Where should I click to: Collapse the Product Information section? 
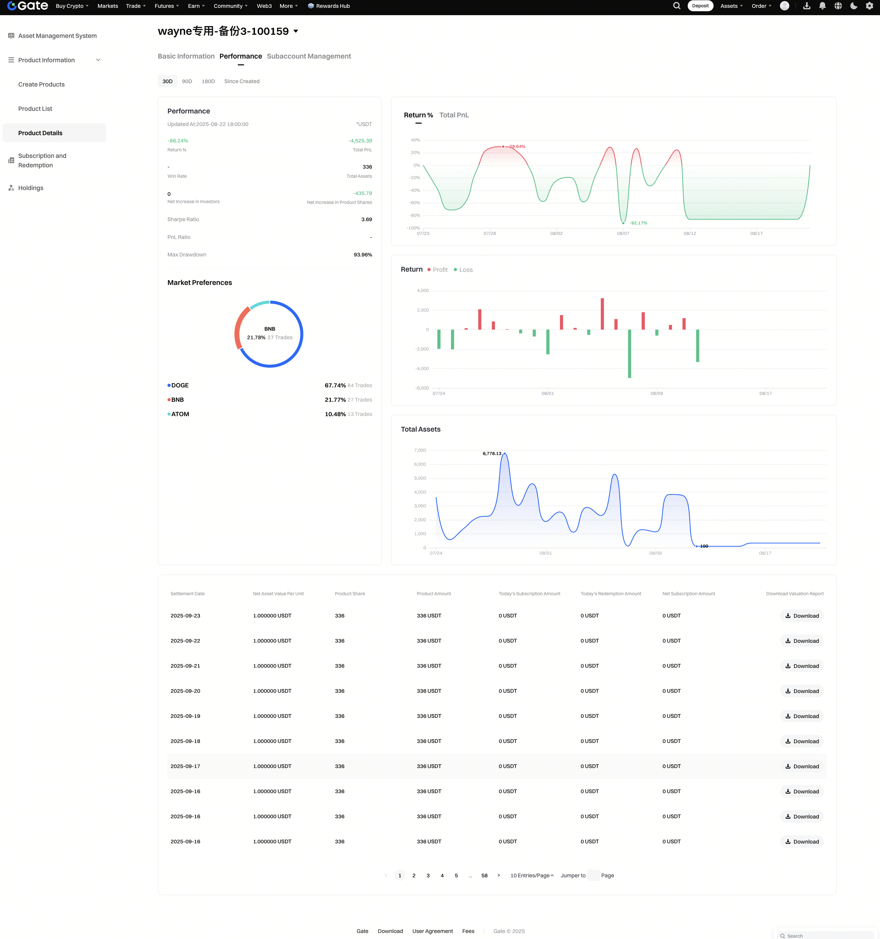98,60
